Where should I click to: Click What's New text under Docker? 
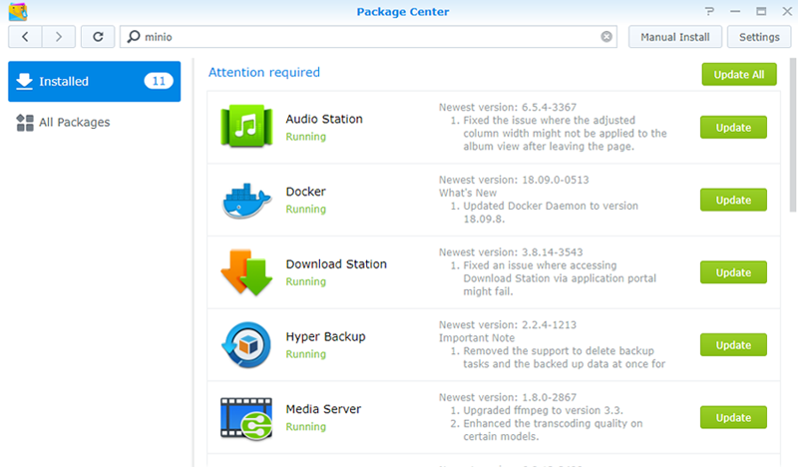pos(468,193)
